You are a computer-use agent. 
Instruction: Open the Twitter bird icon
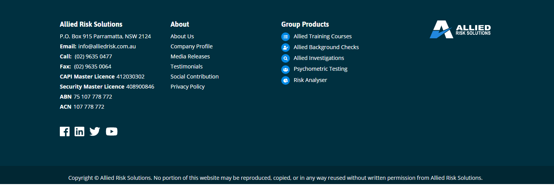[95, 131]
